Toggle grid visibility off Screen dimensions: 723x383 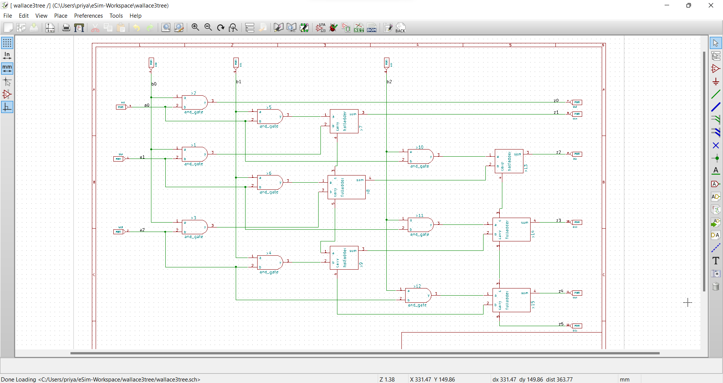click(x=7, y=43)
